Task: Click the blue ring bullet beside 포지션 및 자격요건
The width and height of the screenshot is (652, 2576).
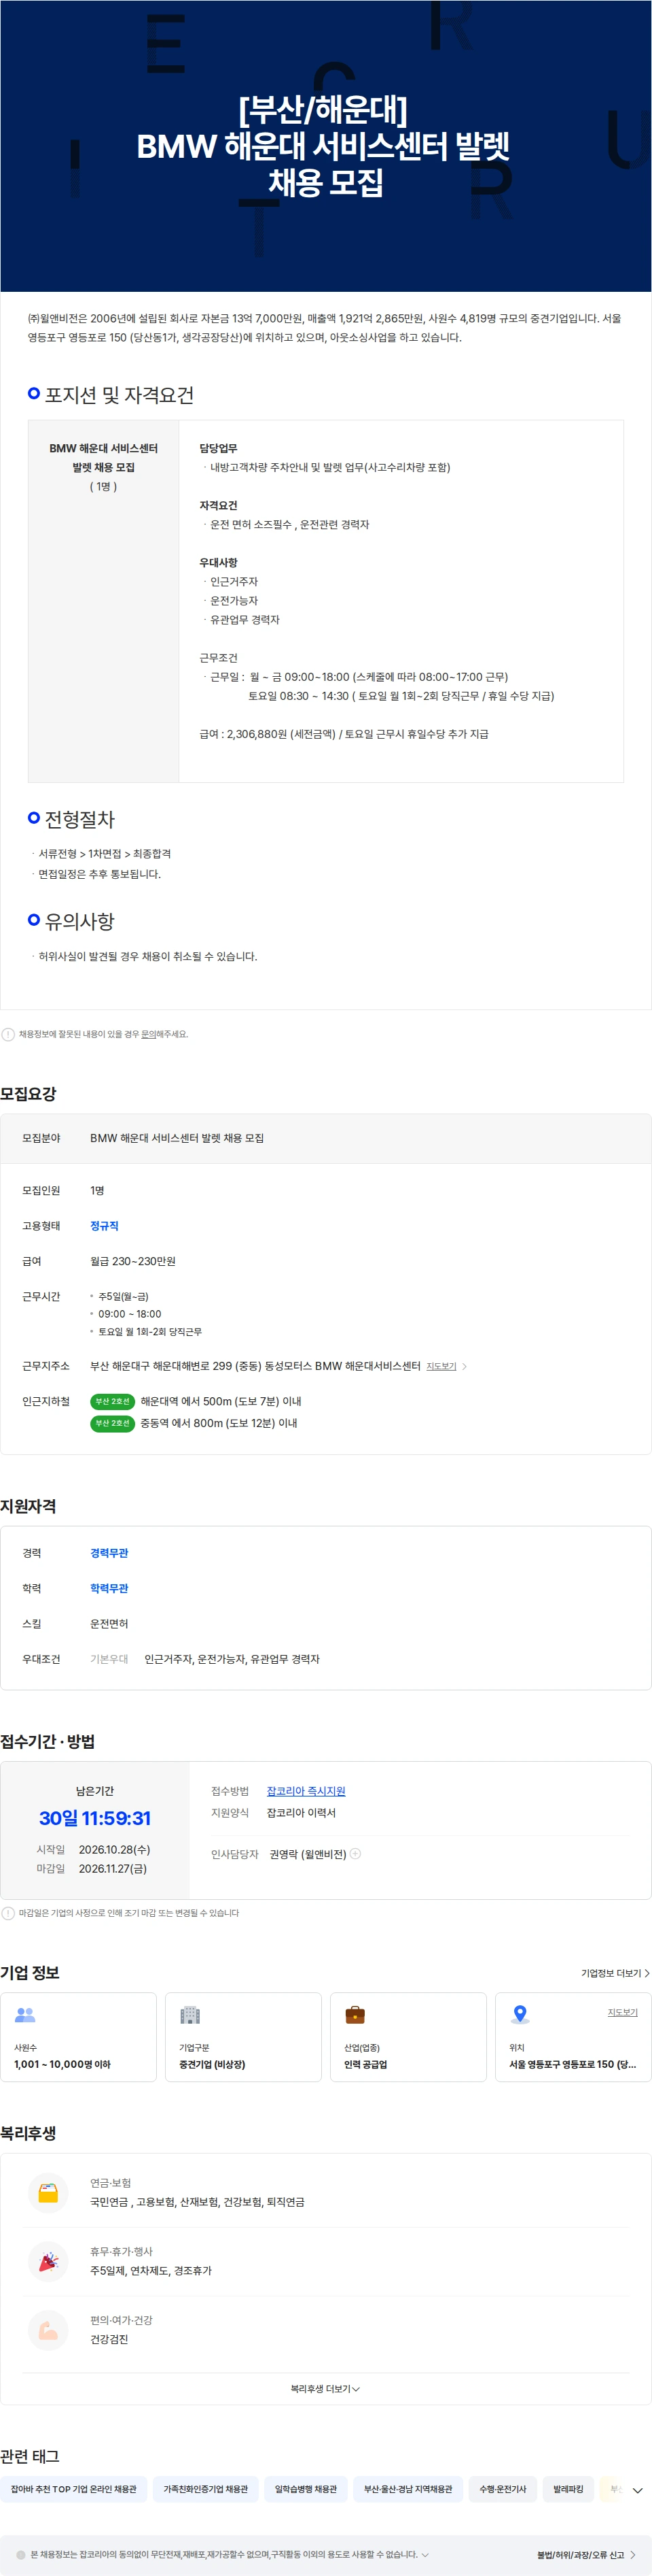Action: coord(34,394)
